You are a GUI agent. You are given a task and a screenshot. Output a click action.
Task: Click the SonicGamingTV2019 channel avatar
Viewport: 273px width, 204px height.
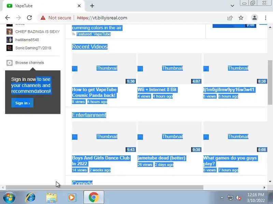10,48
